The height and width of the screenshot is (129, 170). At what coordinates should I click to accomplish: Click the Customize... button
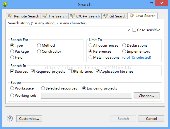pyautogui.click(x=29, y=119)
